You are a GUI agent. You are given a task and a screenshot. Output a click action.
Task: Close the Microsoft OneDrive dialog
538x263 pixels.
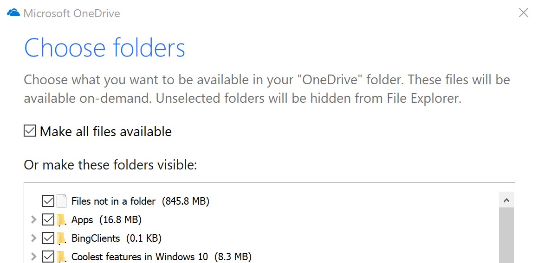tap(523, 13)
